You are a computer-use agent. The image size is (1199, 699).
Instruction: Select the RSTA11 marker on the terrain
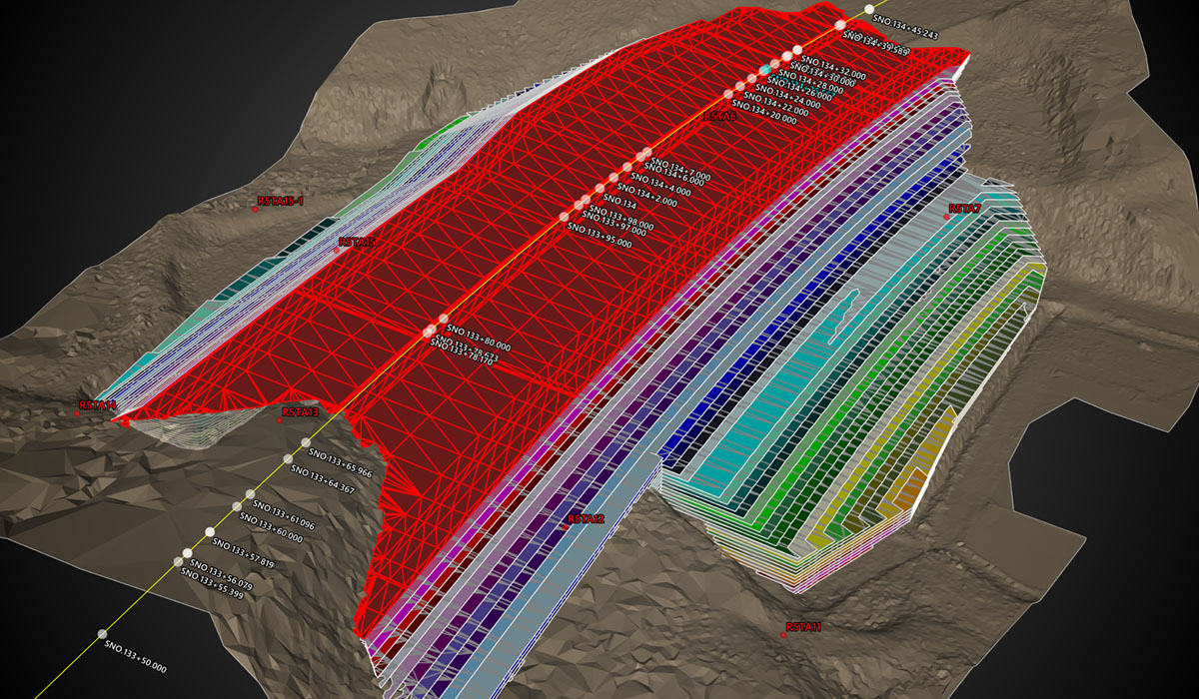point(787,635)
